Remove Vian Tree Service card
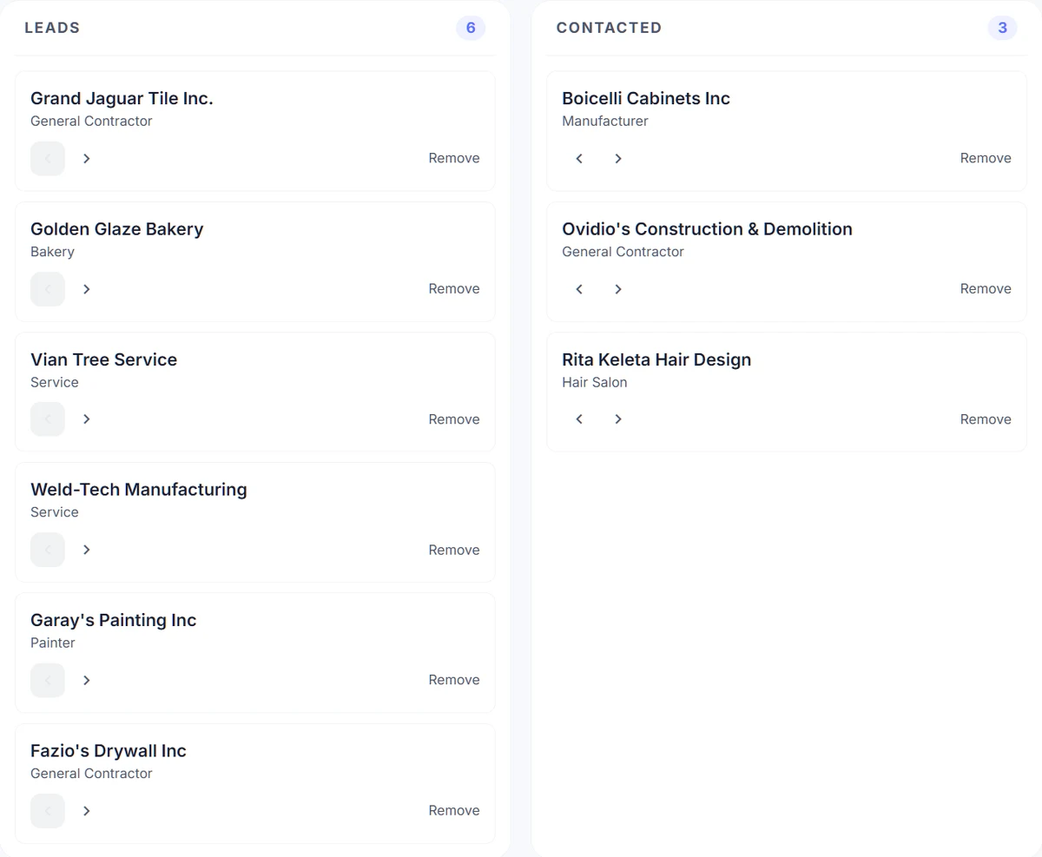 (x=454, y=419)
